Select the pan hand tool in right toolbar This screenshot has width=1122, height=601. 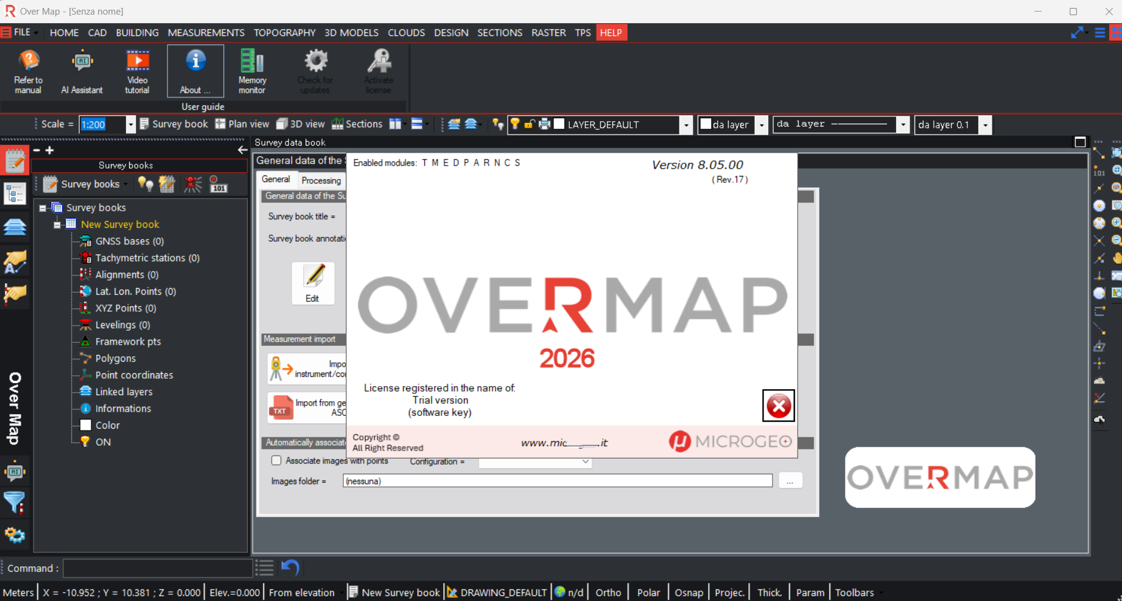[1117, 258]
